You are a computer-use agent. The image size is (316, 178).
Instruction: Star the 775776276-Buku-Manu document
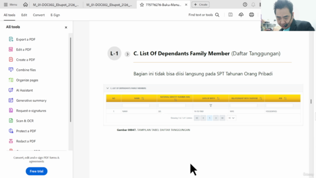click(142, 4)
